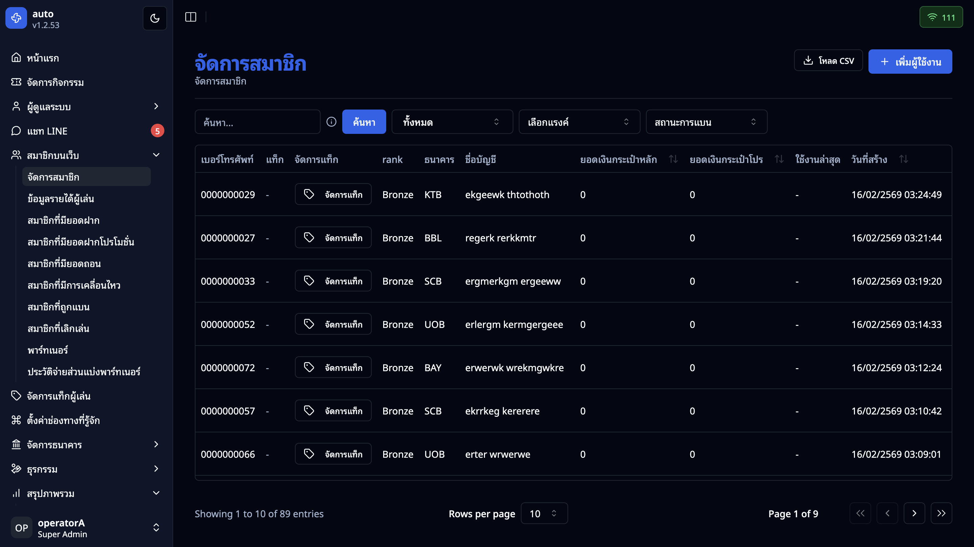Open LINE chat menu item

47,131
